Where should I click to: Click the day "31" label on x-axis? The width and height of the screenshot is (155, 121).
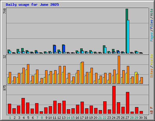[145, 118]
